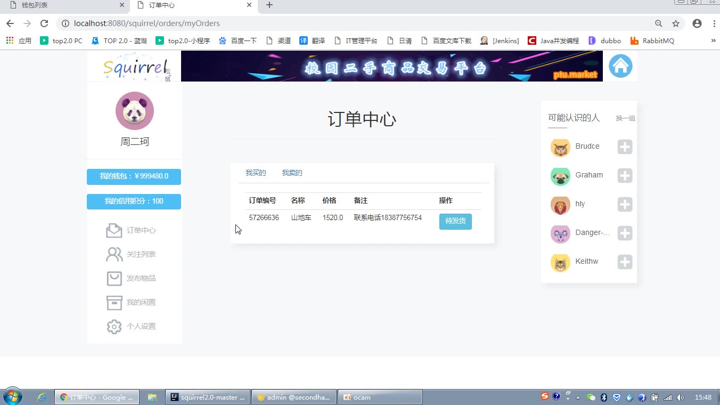This screenshot has width=720, height=405.
Task: Switch to admin @secondha... taskbar window
Action: coord(294,397)
